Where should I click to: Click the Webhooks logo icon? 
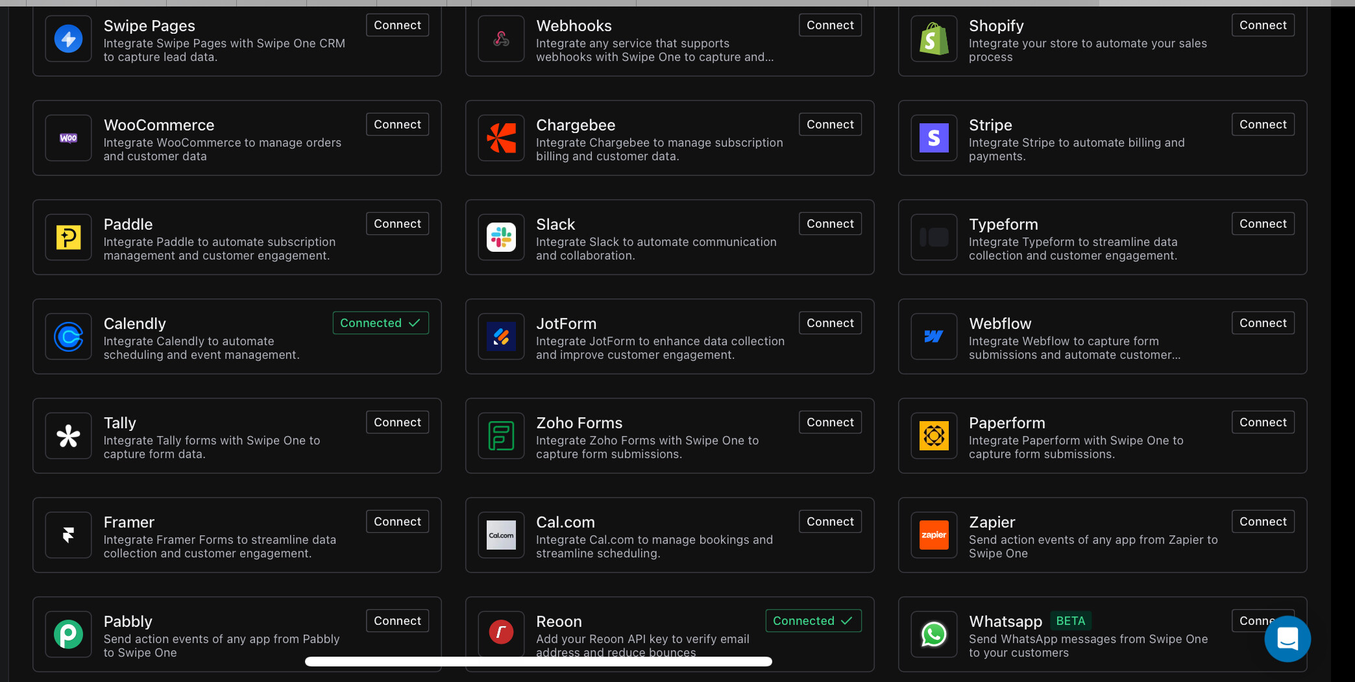tap(501, 39)
